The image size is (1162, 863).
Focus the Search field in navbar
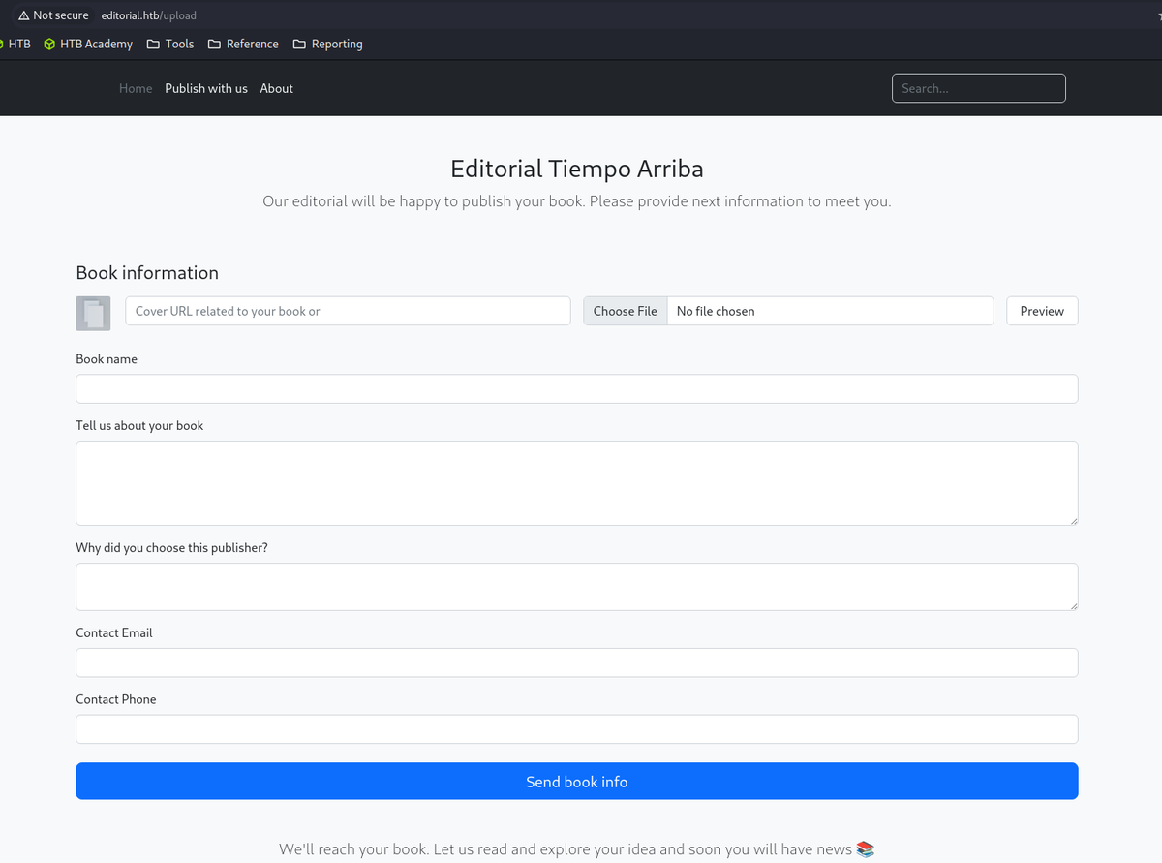point(978,88)
